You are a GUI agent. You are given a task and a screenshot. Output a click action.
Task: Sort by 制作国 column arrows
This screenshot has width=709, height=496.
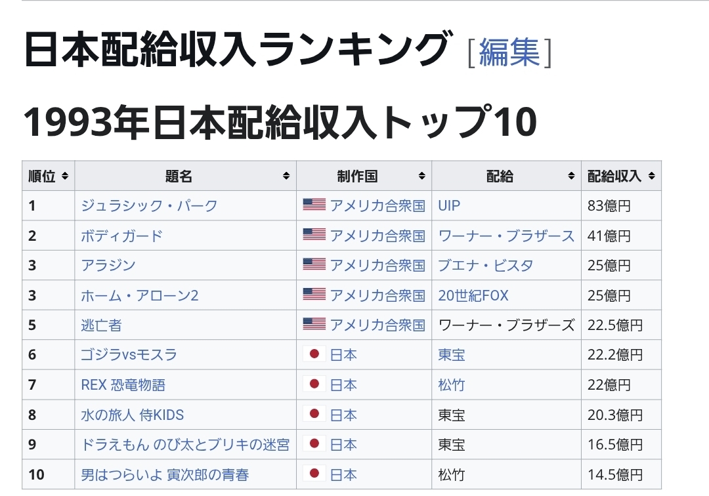421,176
